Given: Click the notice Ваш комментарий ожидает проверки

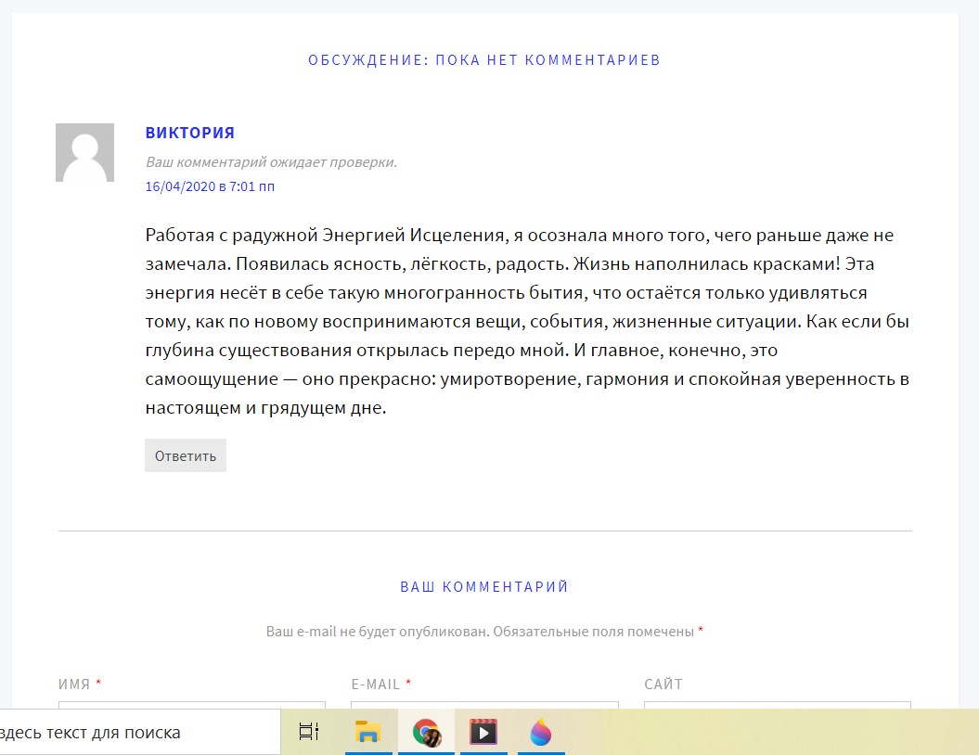Looking at the screenshot, I should 271,162.
